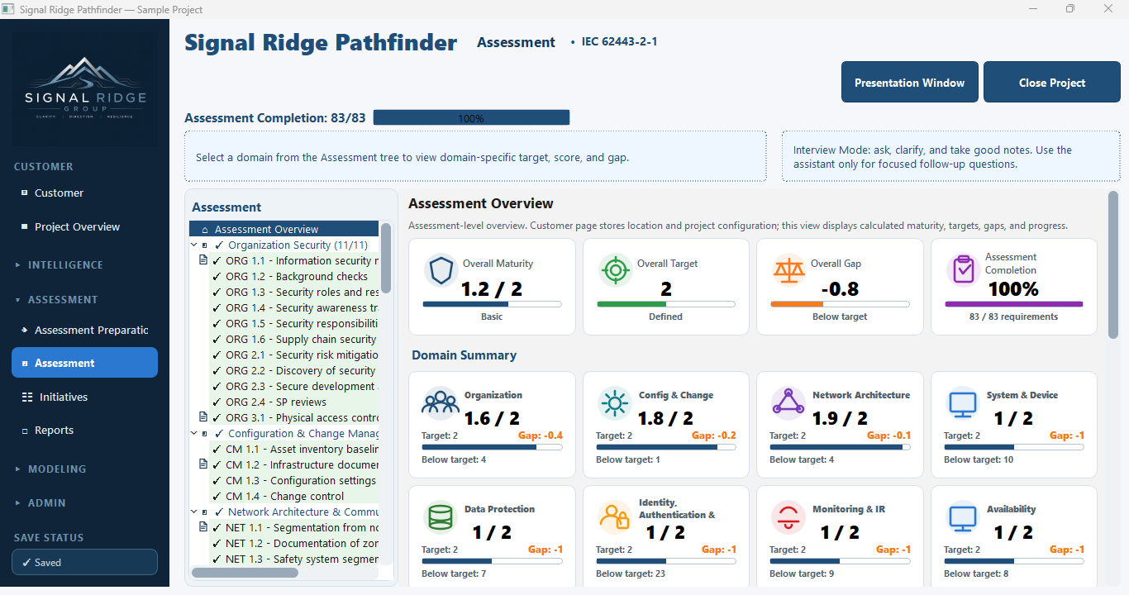Click the Overall Target bullseye icon
The height and width of the screenshot is (595, 1129).
(x=615, y=270)
